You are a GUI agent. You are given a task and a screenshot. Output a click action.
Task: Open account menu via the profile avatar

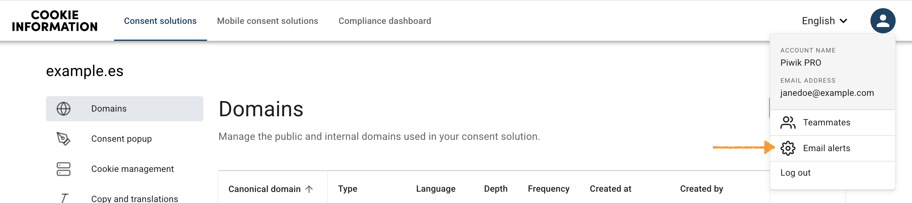tap(883, 20)
